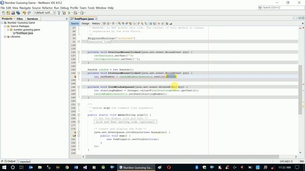Click the INS insert mode indicator
Viewport: 305px width, 171px height.
[302, 161]
